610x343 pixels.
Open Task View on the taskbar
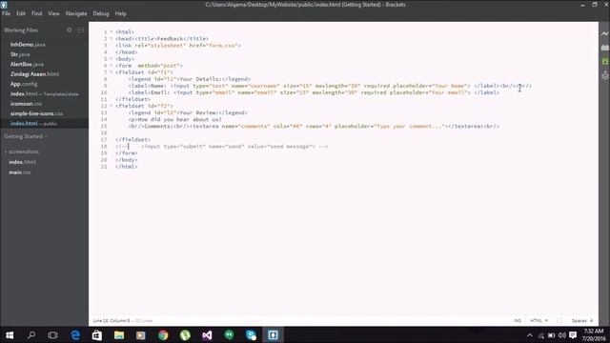pyautogui.click(x=52, y=334)
